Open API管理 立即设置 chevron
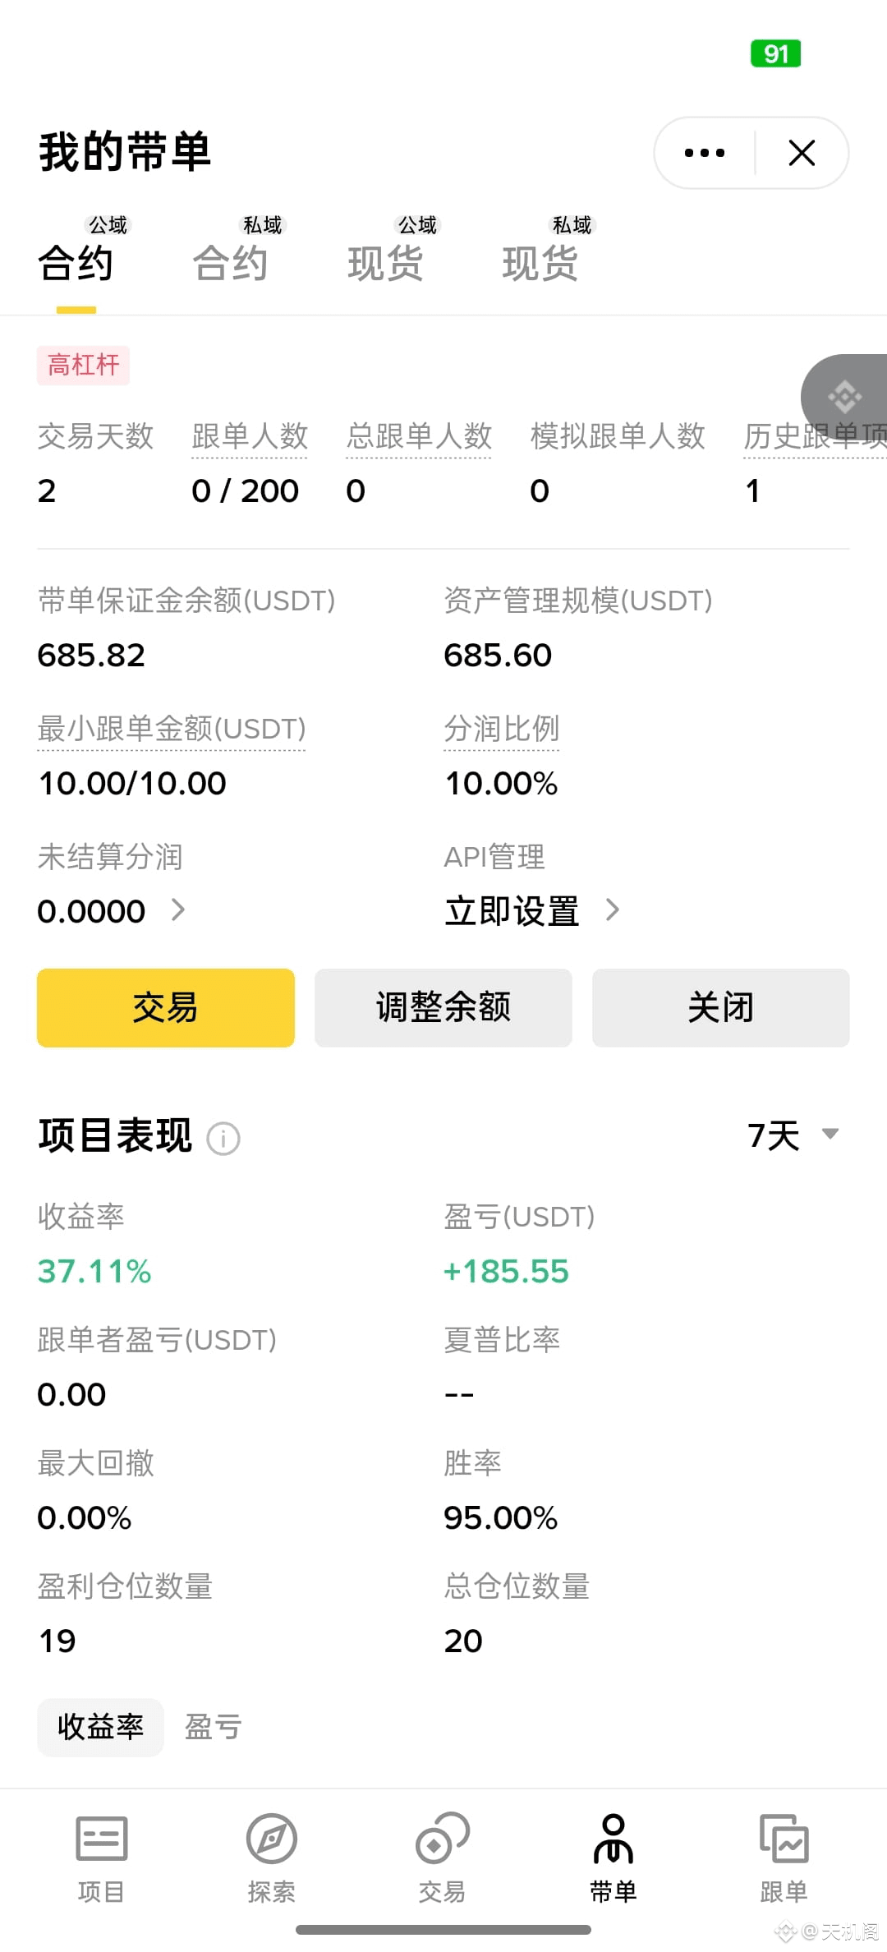Screen dimensions: 887x1952 (x=612, y=909)
